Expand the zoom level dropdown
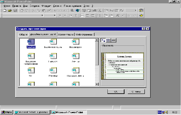Viewport: 181px width, 115px height. click(135, 10)
